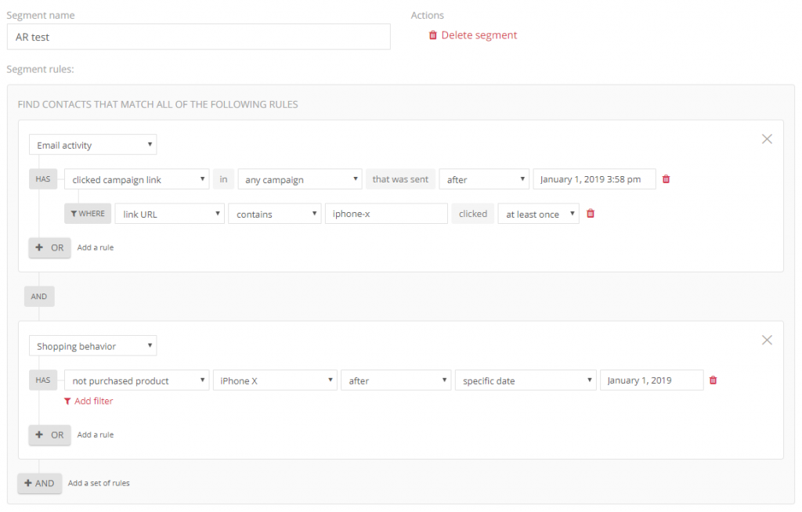Screen dimensions: 802x512
Task: Open the contains operator dropdown
Action: click(275, 214)
